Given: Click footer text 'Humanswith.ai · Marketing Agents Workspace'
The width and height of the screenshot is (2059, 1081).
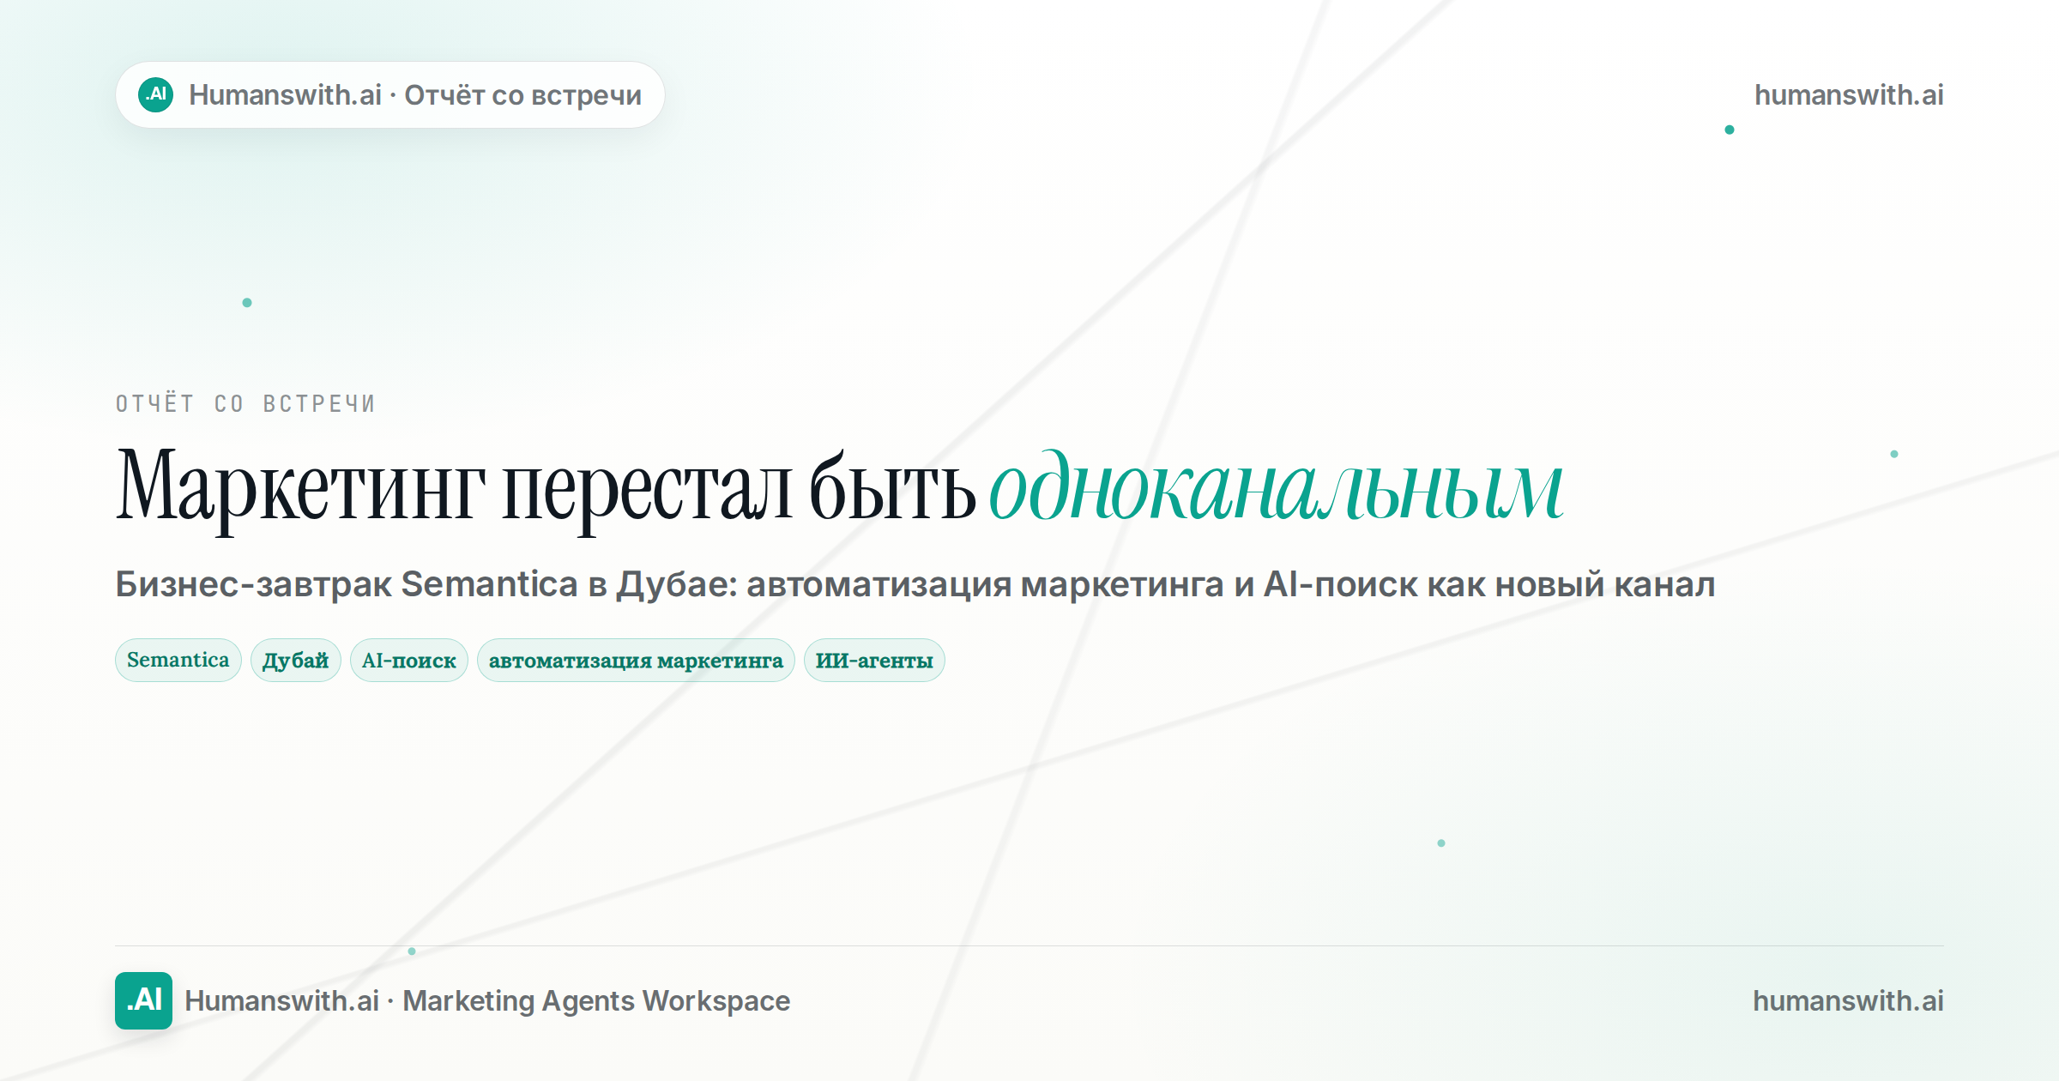Looking at the screenshot, I should coord(487,1000).
